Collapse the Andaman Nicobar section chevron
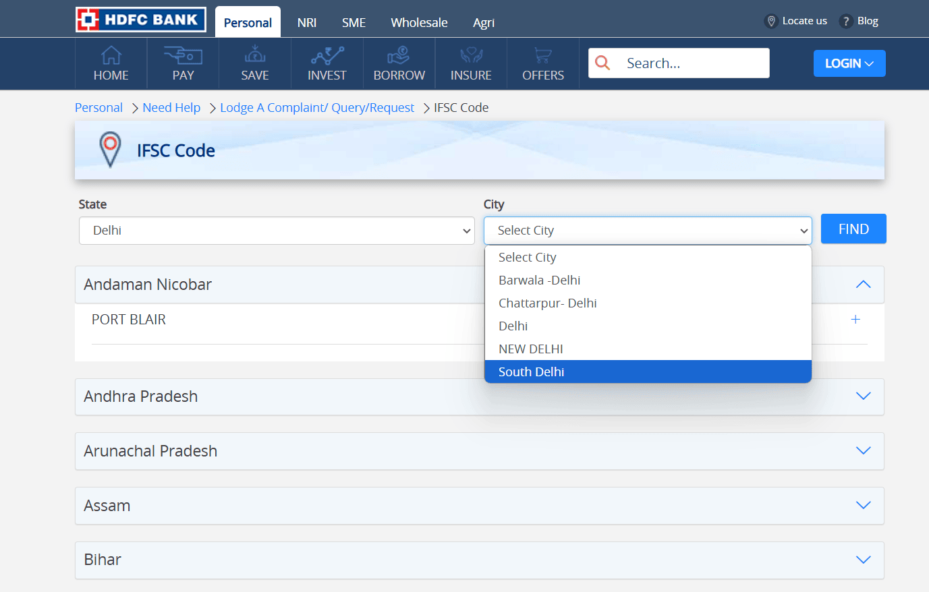The image size is (929, 592). 863,285
